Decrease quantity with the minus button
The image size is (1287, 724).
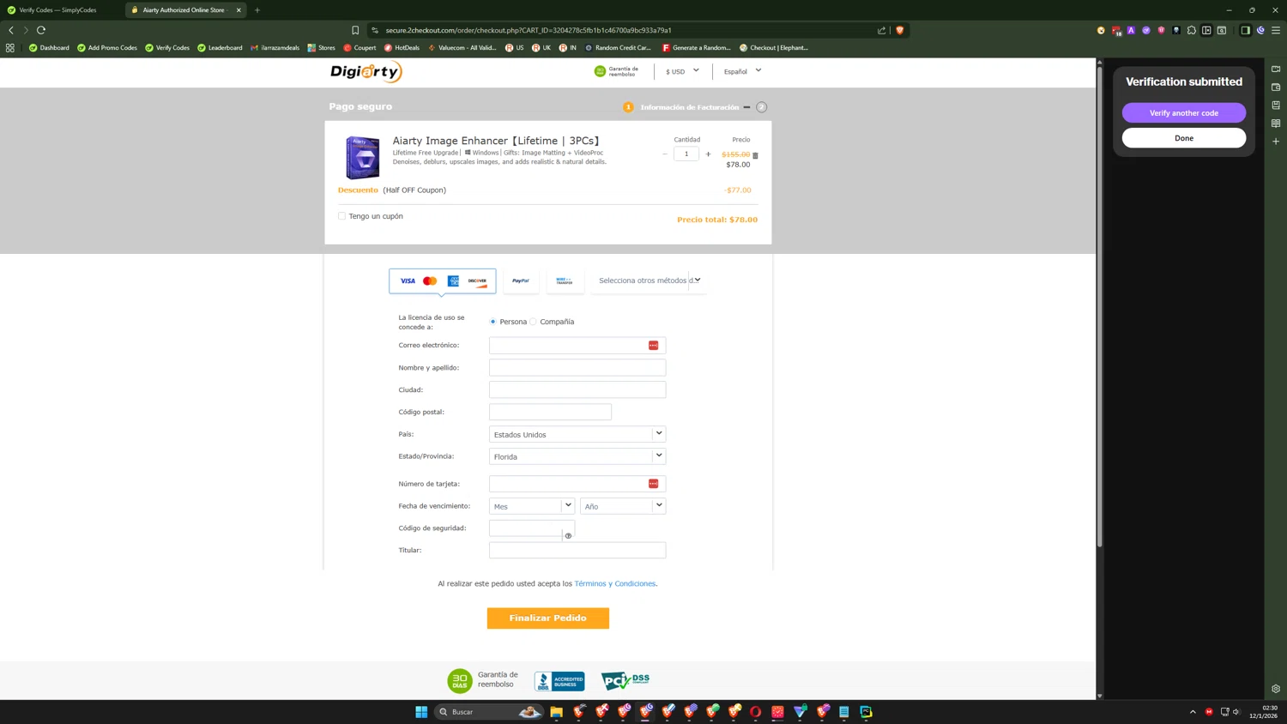click(665, 154)
